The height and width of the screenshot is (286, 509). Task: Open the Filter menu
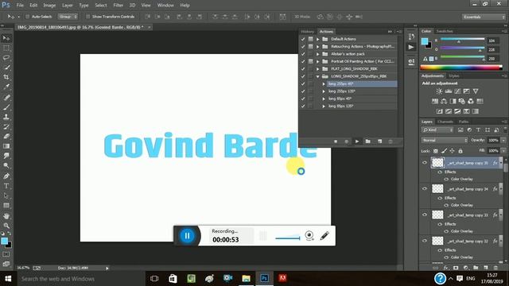(119, 6)
